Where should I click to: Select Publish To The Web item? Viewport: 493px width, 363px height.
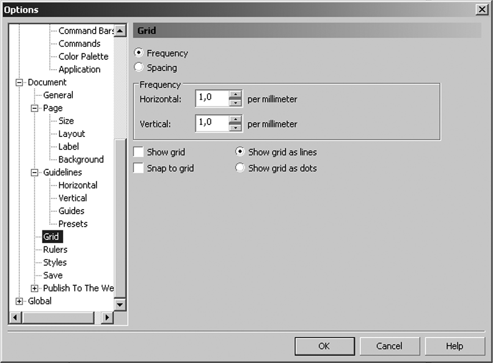coord(78,288)
